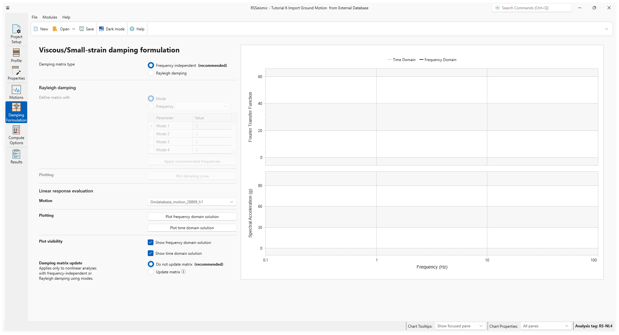Viewport: 619px width, 335px height.
Task: Click Plot frequency domain solution button
Action: point(192,217)
